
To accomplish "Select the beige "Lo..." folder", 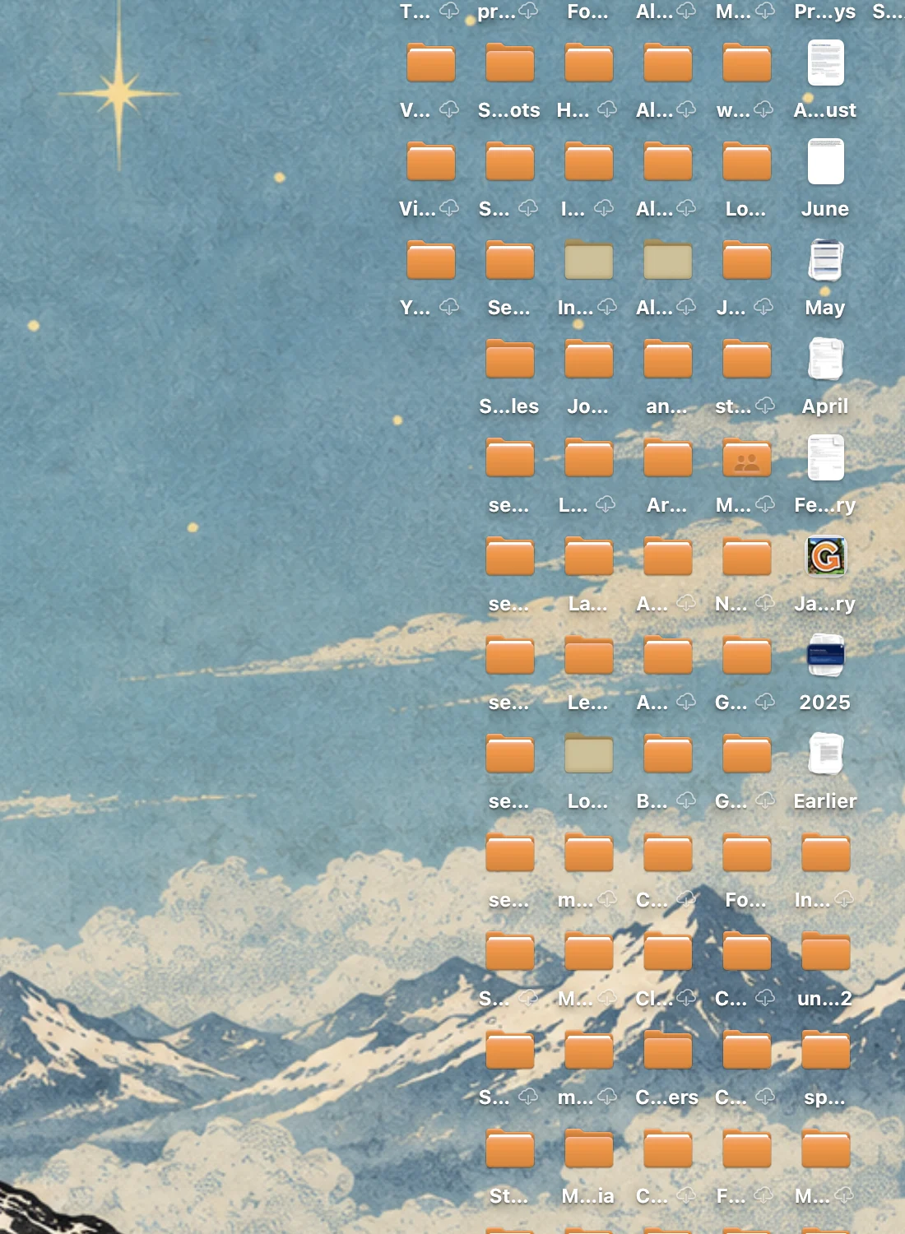I will click(588, 755).
